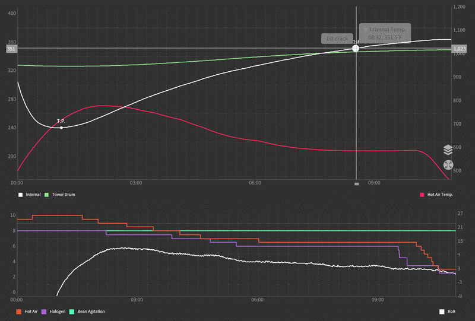Viewport: 475px width, 321px height.
Task: Click 06:00 on lower chart time axis
Action: (x=257, y=300)
